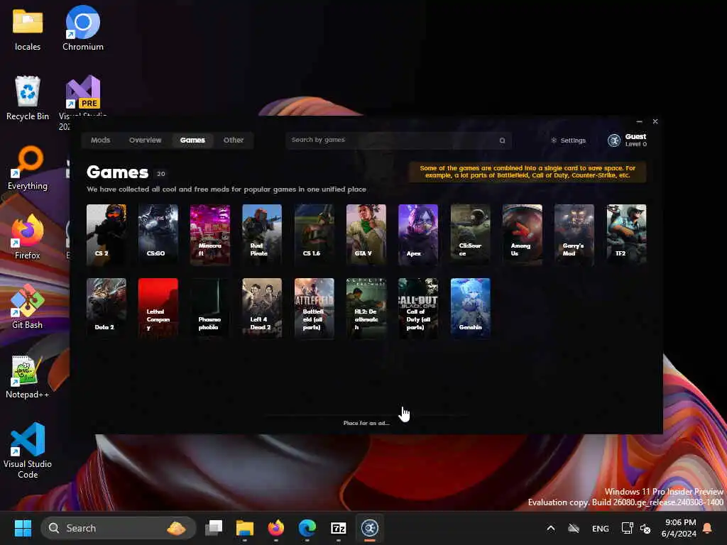This screenshot has width=727, height=545.
Task: Open the network status tray icon
Action: (627, 528)
